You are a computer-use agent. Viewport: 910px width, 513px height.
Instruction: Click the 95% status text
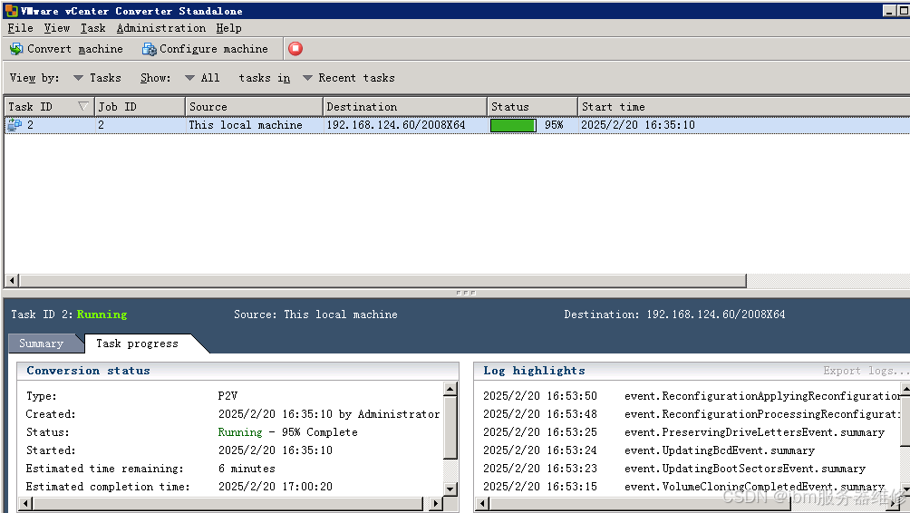point(554,125)
